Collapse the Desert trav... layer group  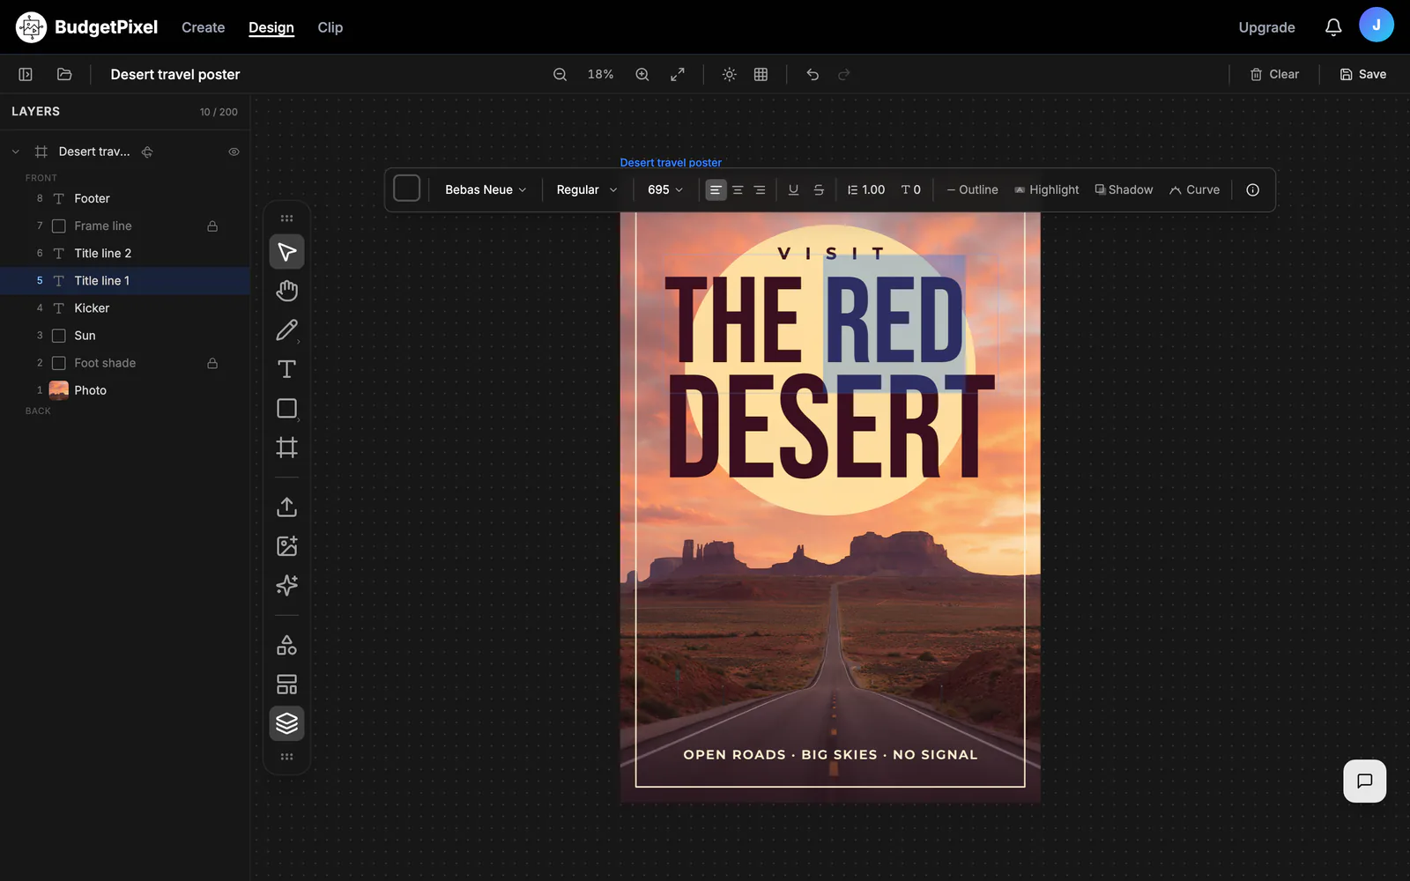point(16,152)
